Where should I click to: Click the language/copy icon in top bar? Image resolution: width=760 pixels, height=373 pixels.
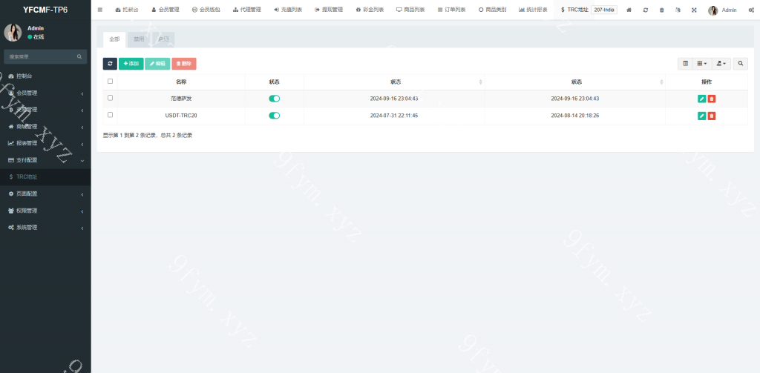pyautogui.click(x=678, y=10)
